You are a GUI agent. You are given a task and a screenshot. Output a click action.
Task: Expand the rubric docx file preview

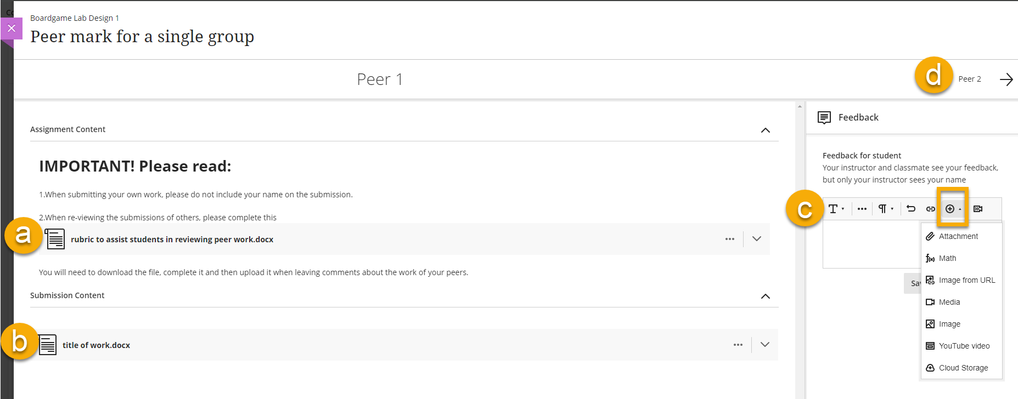(757, 239)
